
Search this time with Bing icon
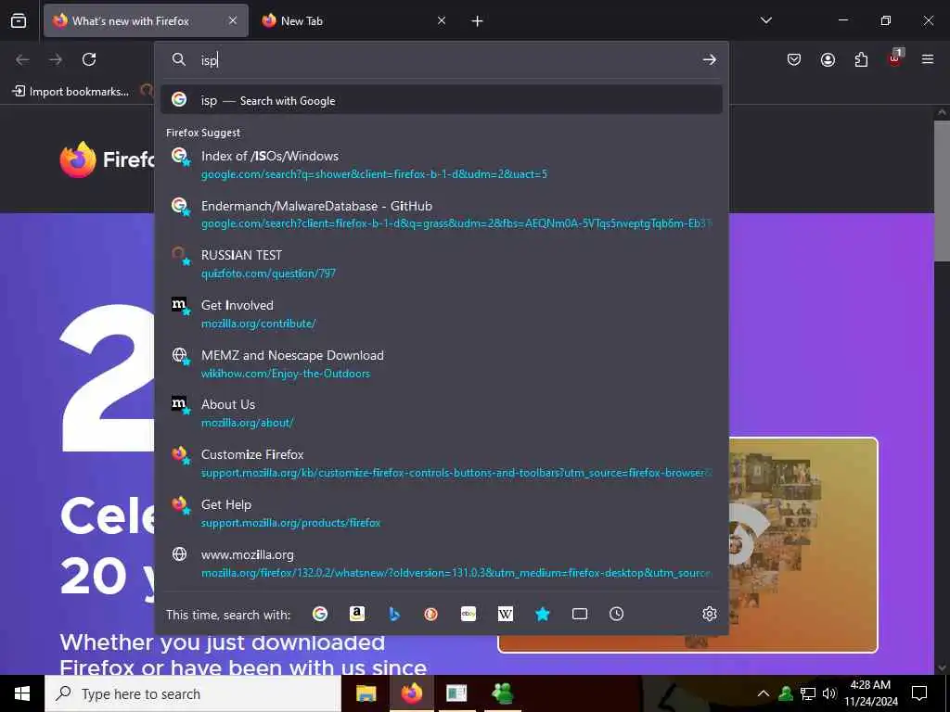[x=394, y=614]
